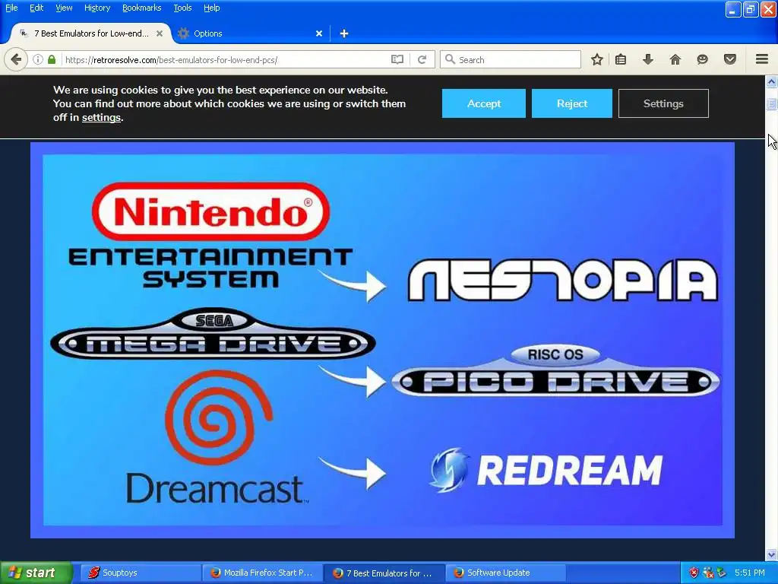Close the 7 Best Emulators tab
The height and width of the screenshot is (584, 778).
click(x=160, y=33)
